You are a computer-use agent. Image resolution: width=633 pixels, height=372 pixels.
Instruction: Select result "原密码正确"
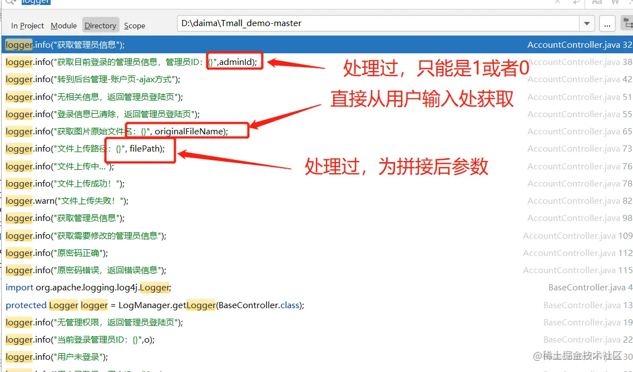tap(317, 253)
